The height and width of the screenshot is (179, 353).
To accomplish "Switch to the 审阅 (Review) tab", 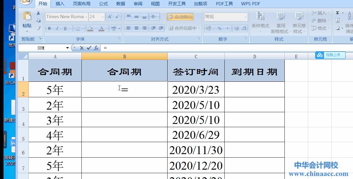I will tap(138, 4).
